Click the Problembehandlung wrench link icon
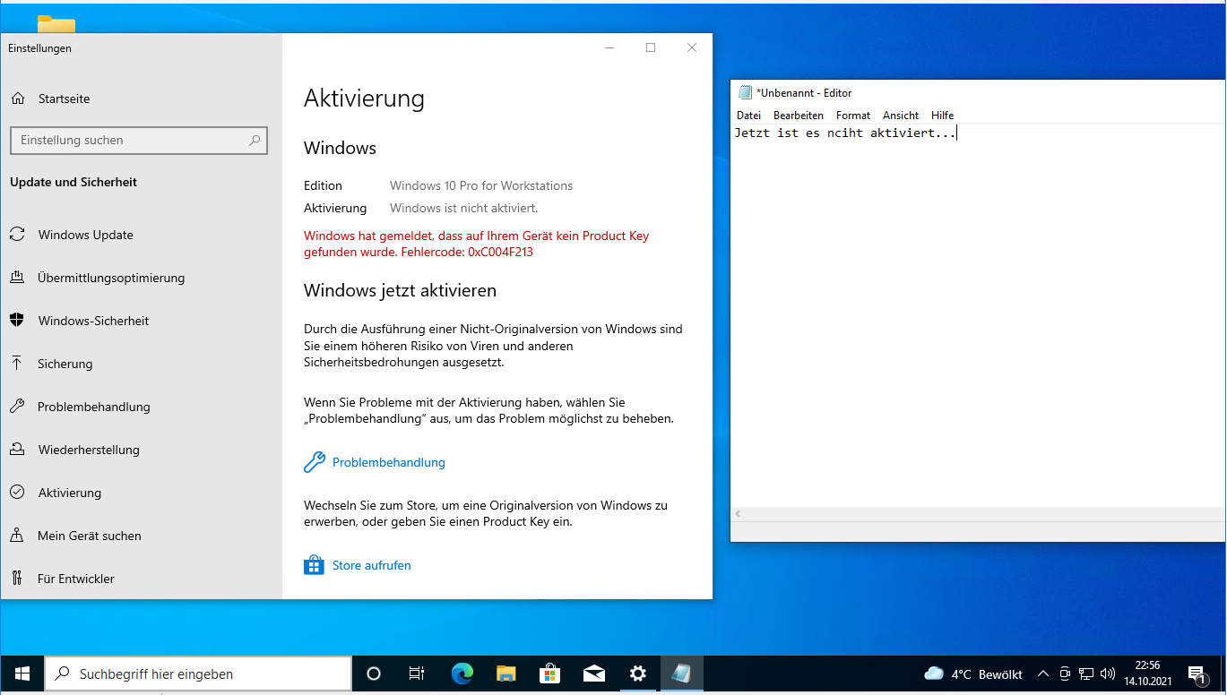This screenshot has width=1227, height=695. point(314,462)
